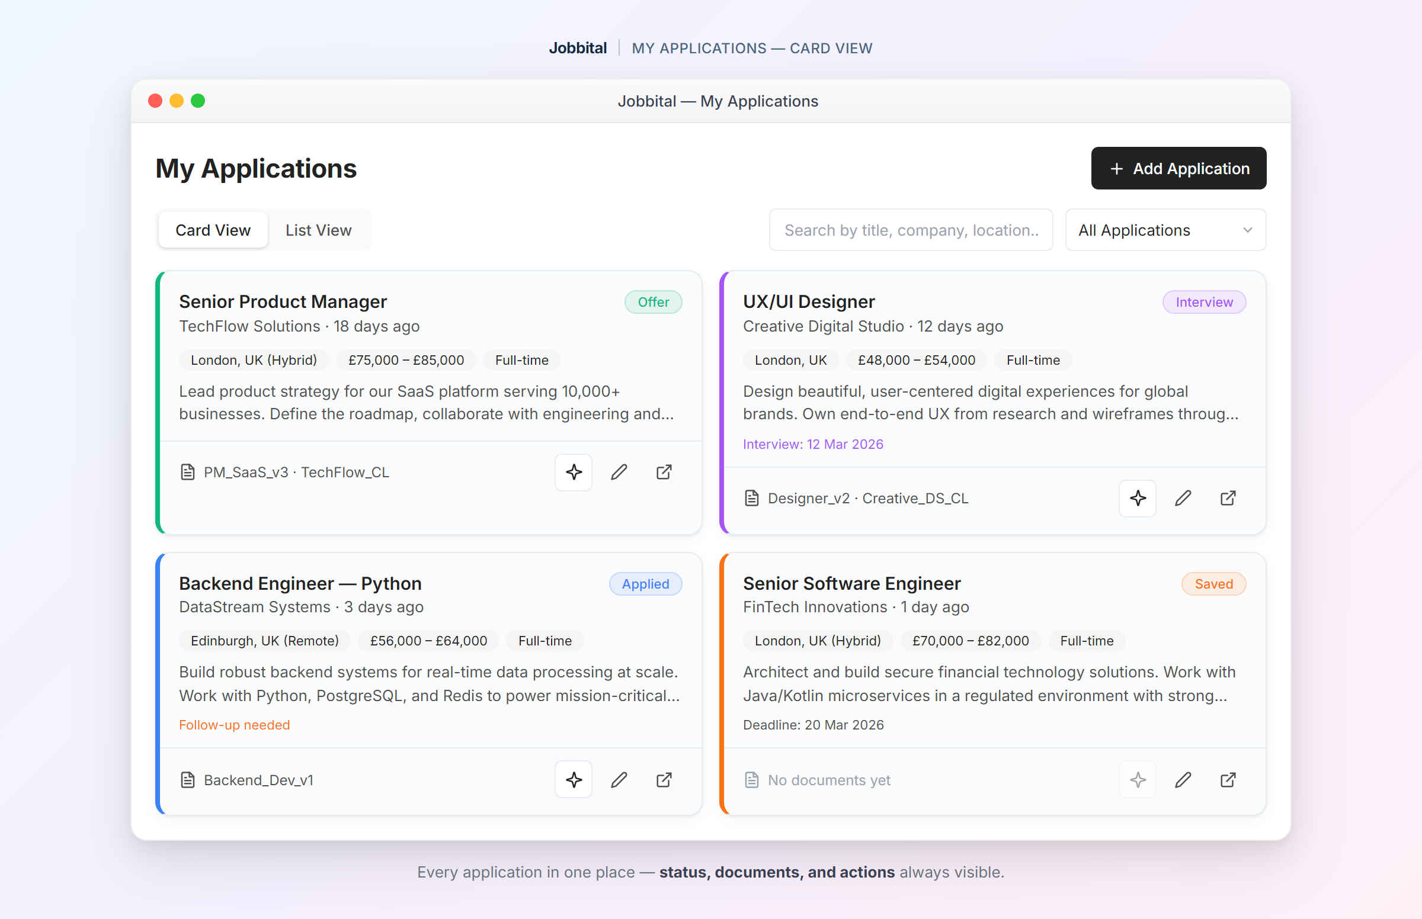The width and height of the screenshot is (1422, 919).
Task: Click the Add Application button
Action: click(1178, 168)
